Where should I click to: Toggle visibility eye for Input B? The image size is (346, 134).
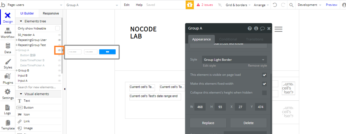point(59,76)
